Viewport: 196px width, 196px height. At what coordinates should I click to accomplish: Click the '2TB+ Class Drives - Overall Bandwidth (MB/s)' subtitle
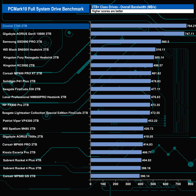[x=124, y=7]
